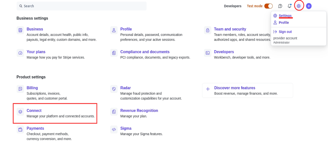This screenshot has height=154, width=328.
Task: Open Compliance and documents link
Action: point(145,52)
